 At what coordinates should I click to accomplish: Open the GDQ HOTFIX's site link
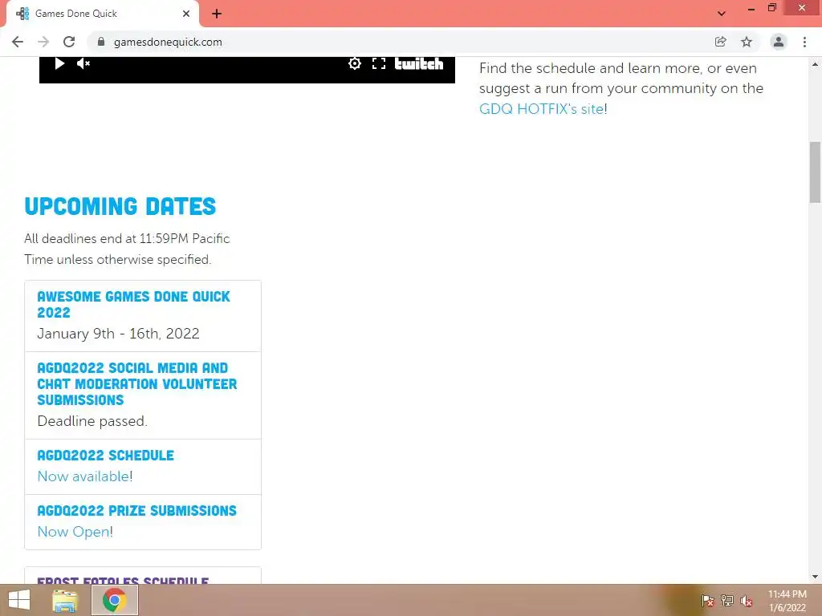(542, 109)
